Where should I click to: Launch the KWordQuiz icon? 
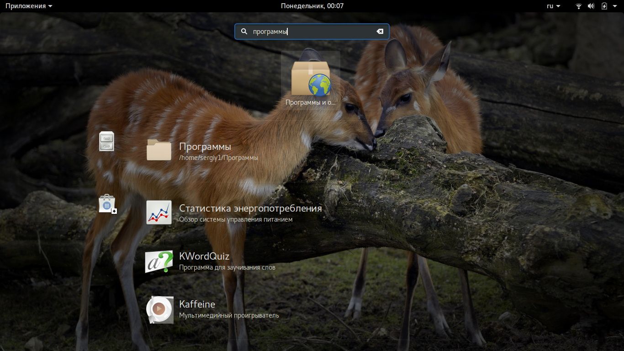[x=159, y=261]
